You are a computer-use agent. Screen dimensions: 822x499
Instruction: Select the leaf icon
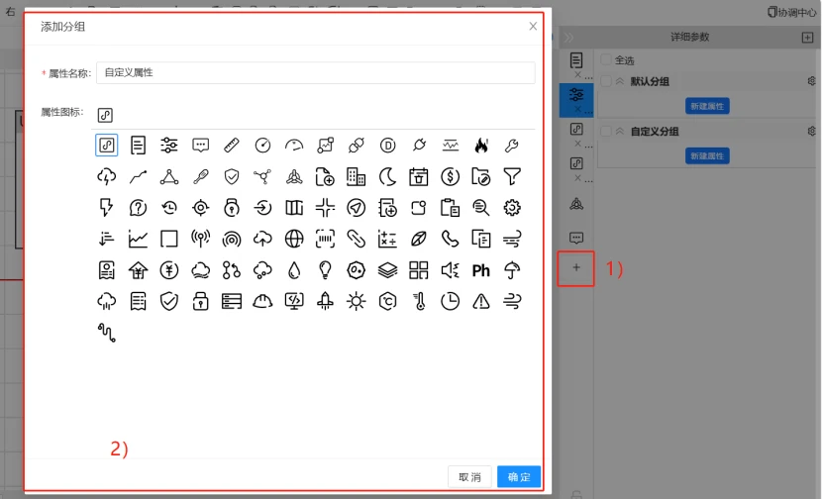[418, 239]
